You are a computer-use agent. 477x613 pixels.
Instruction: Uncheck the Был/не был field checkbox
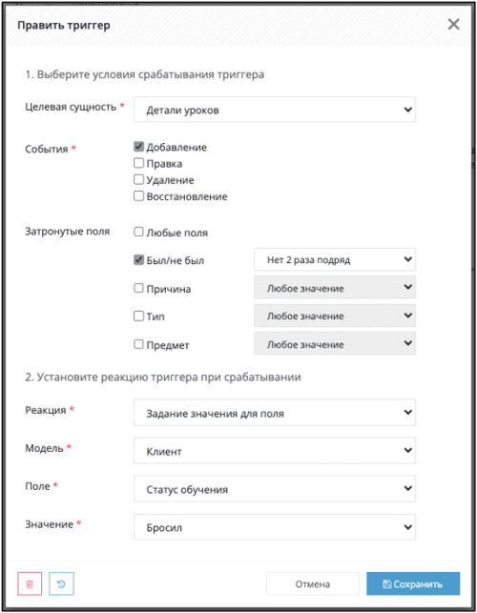(x=138, y=260)
